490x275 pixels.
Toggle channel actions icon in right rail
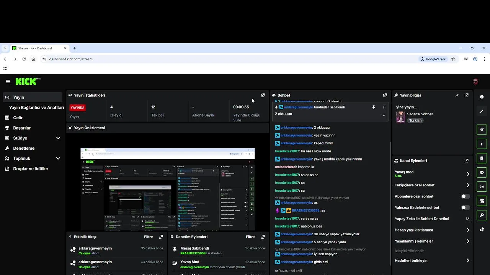(482, 201)
